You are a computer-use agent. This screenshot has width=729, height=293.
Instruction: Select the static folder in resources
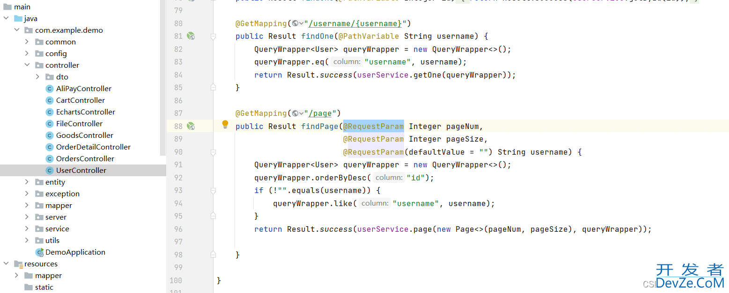click(x=44, y=287)
